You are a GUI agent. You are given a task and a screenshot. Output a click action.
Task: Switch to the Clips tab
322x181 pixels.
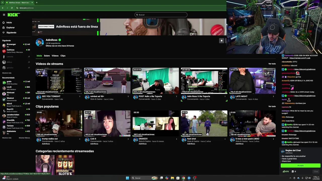pyautogui.click(x=63, y=56)
